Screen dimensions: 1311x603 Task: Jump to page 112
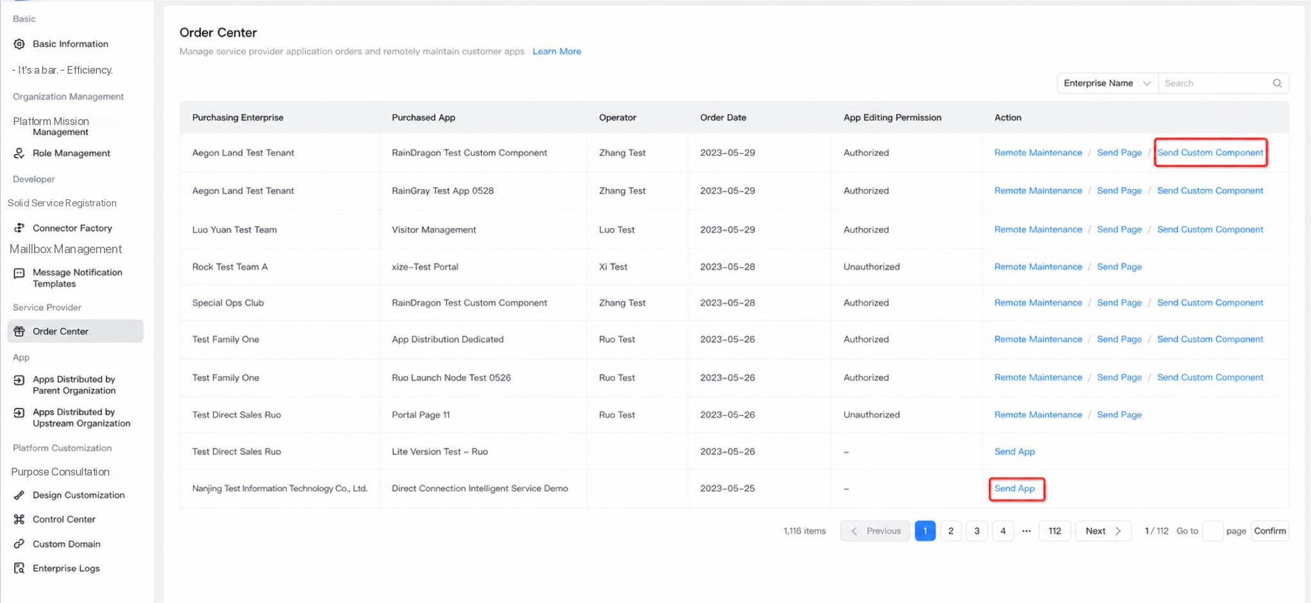[1054, 531]
